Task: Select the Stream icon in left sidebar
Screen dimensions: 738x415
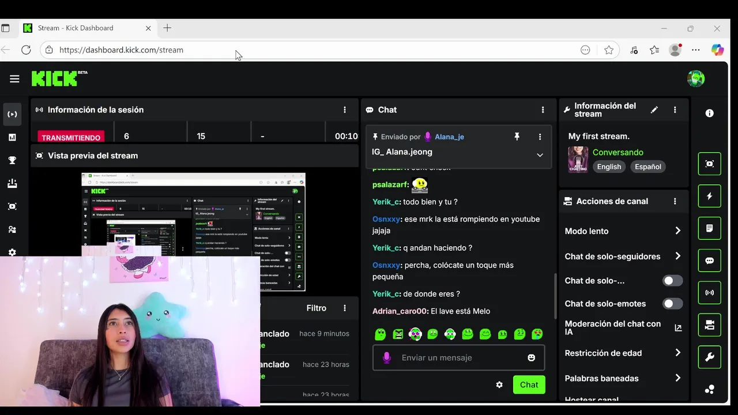Action: pyautogui.click(x=12, y=114)
